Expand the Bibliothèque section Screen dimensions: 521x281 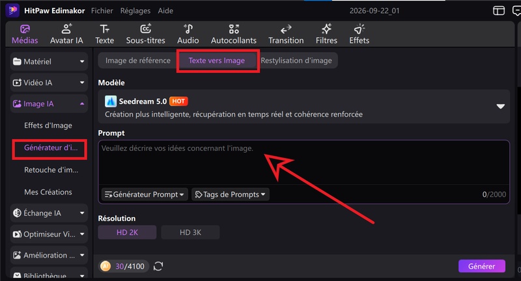coord(49,274)
